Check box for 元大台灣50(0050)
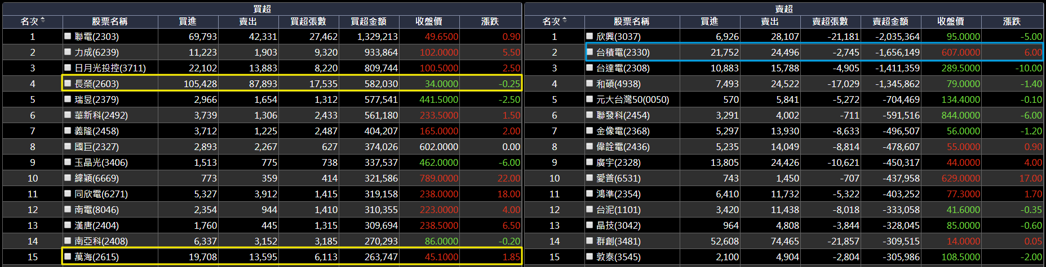The height and width of the screenshot is (267, 1046). [x=590, y=99]
